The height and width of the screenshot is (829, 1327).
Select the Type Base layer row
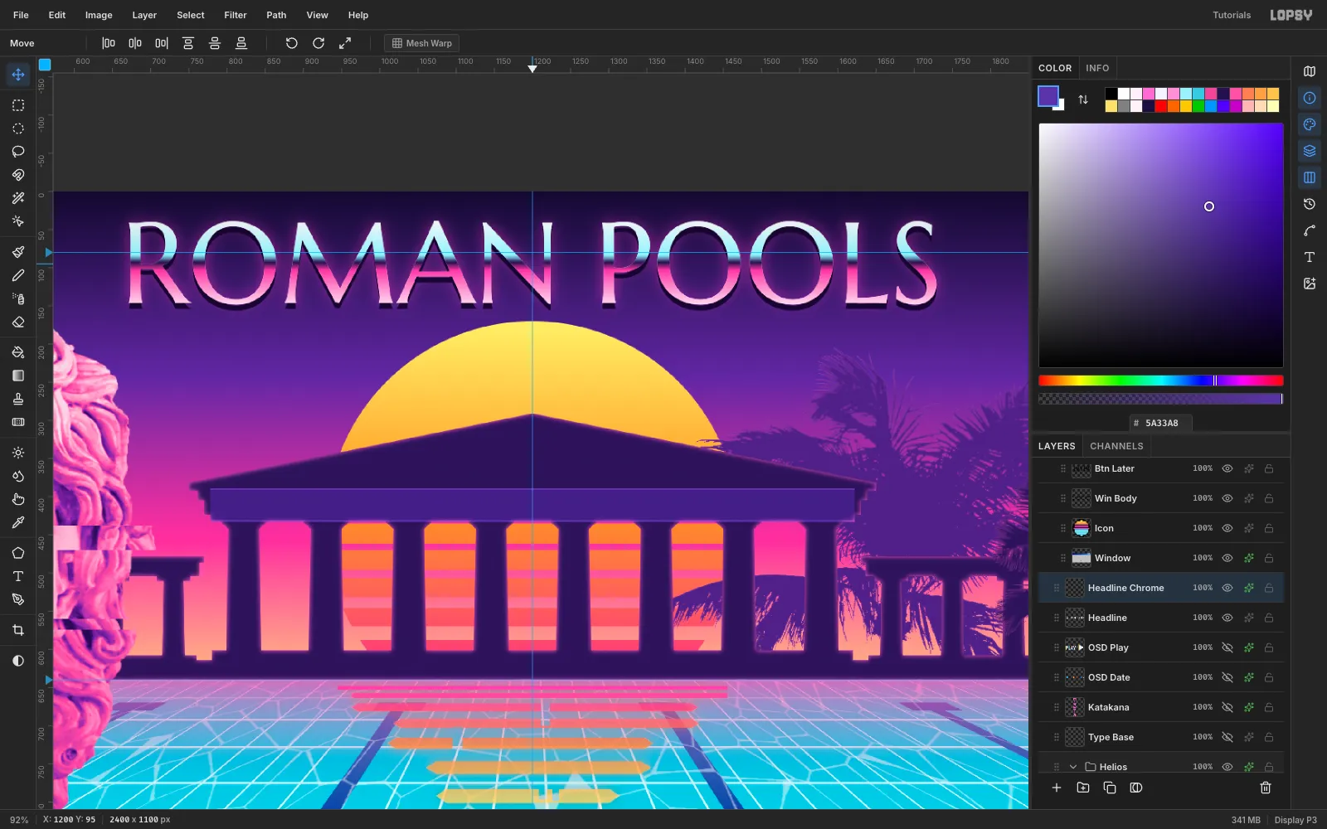click(1161, 737)
